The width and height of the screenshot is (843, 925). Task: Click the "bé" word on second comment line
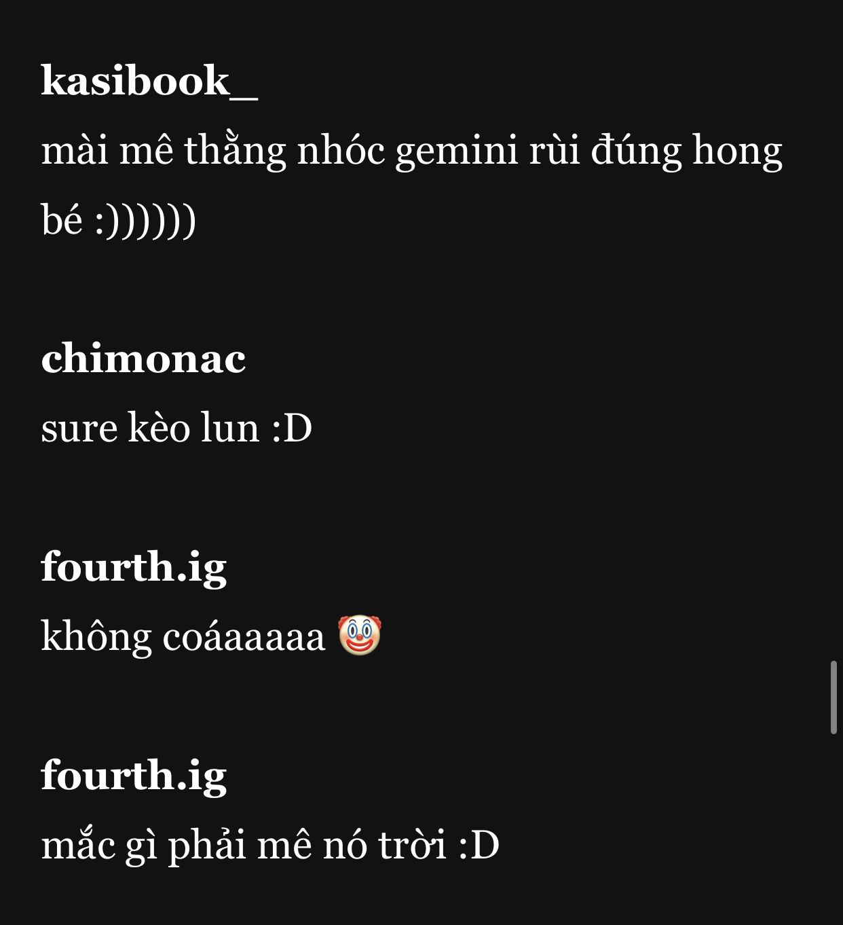(61, 220)
